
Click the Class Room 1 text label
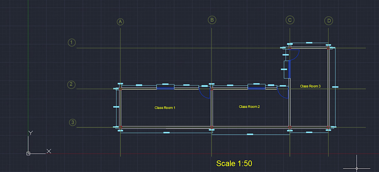coord(165,108)
